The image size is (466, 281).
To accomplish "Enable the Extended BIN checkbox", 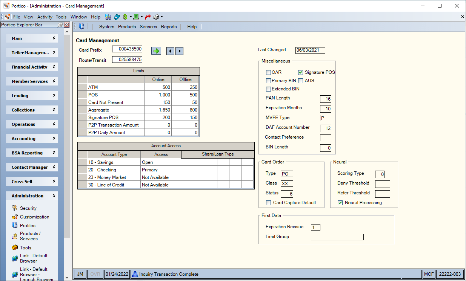I will point(268,89).
